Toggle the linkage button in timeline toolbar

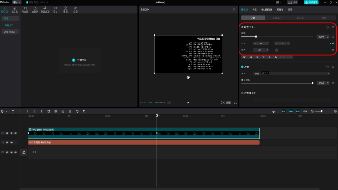point(298,111)
